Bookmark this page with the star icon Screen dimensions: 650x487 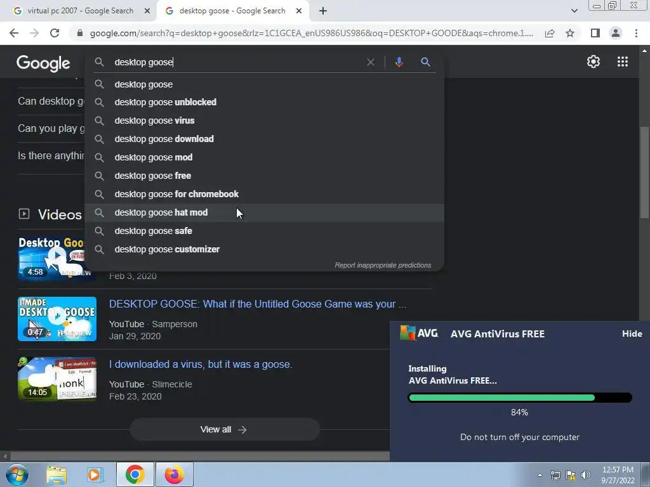point(570,33)
